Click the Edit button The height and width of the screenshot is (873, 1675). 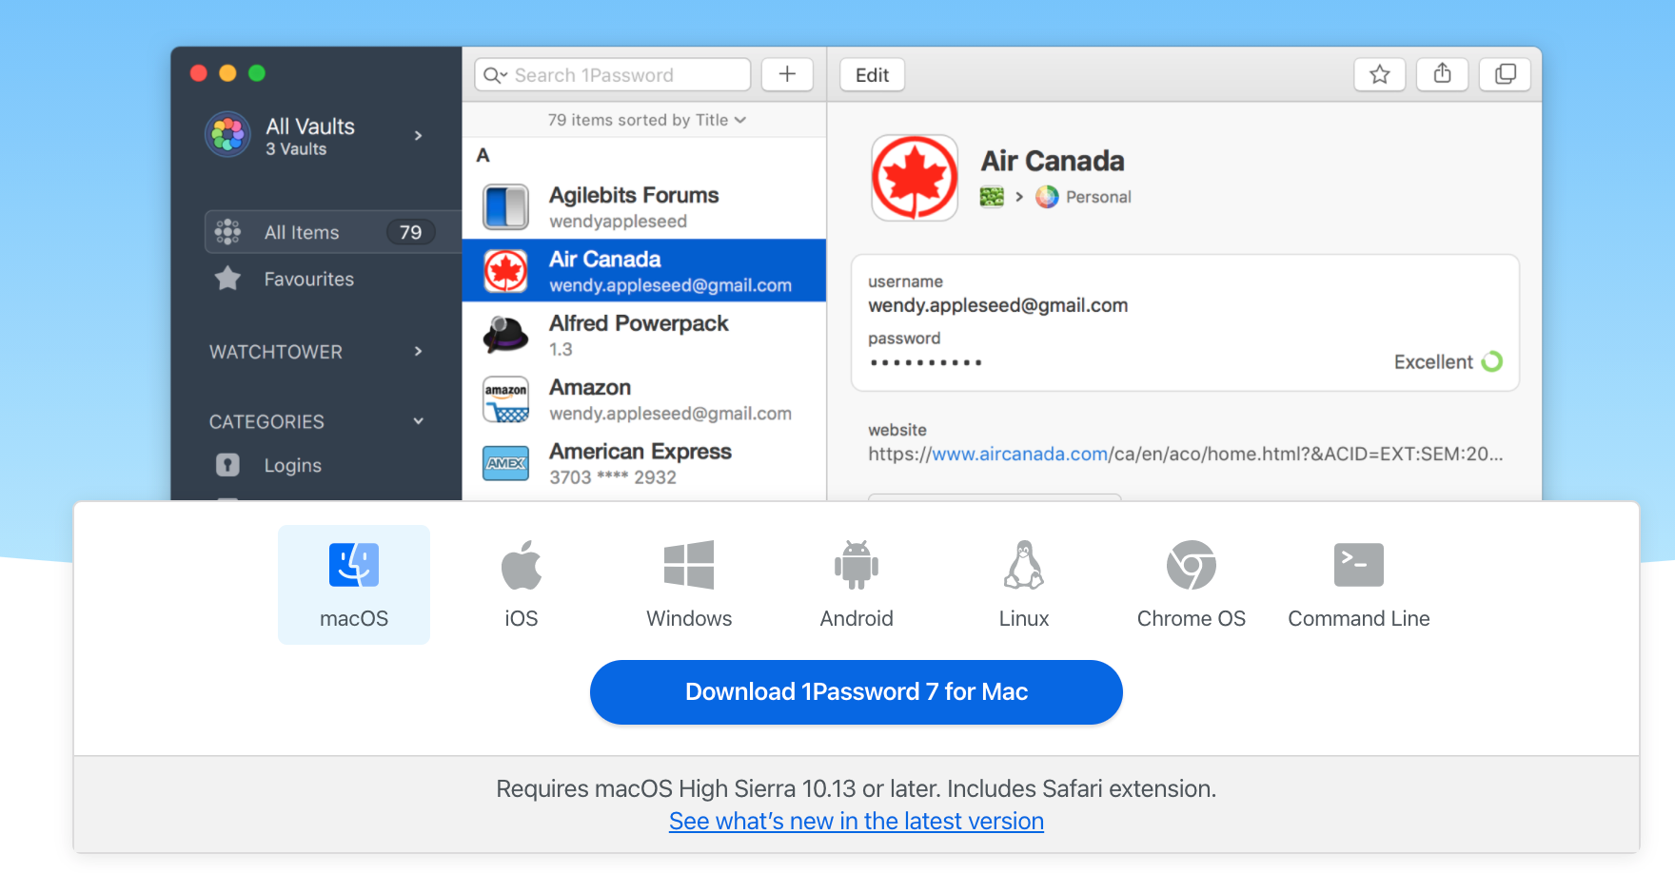click(872, 74)
